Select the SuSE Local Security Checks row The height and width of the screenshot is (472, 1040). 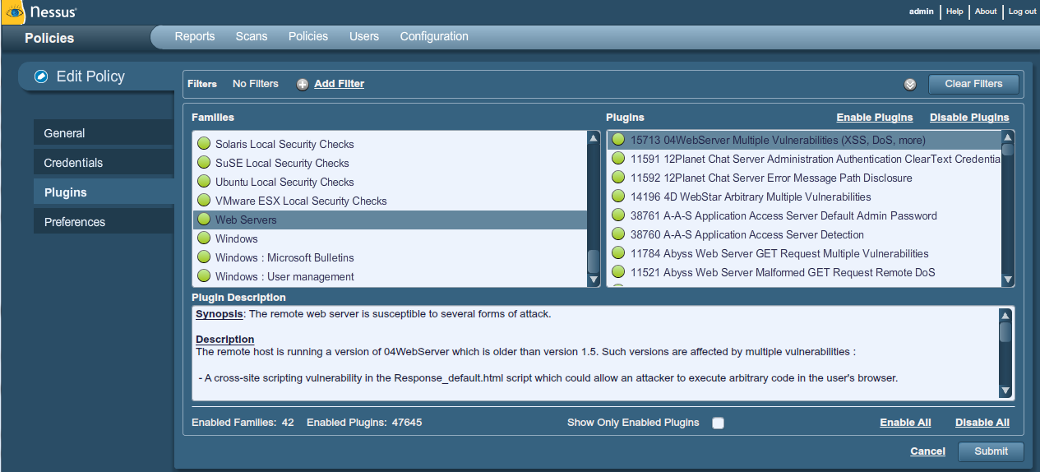point(390,163)
